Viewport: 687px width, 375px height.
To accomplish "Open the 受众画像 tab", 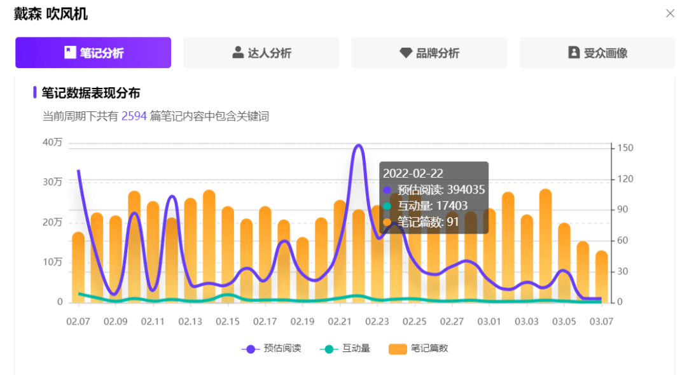I will click(x=597, y=53).
